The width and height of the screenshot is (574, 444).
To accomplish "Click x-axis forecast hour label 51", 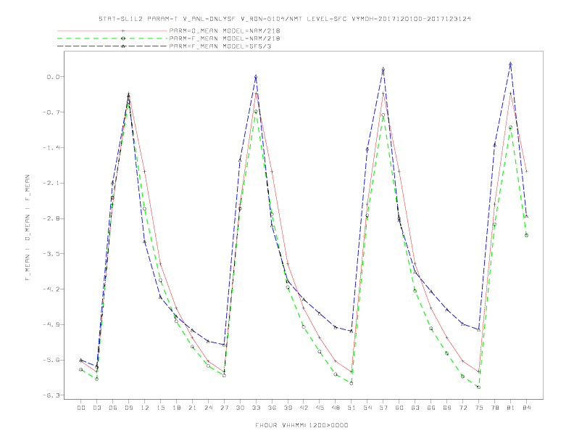I will tap(352, 408).
